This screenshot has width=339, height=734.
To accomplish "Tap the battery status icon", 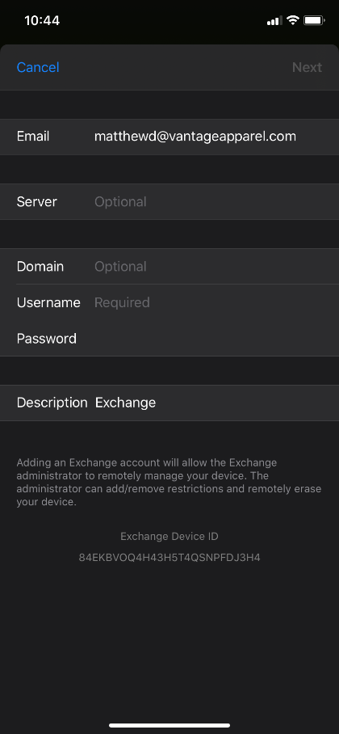I will [x=314, y=20].
